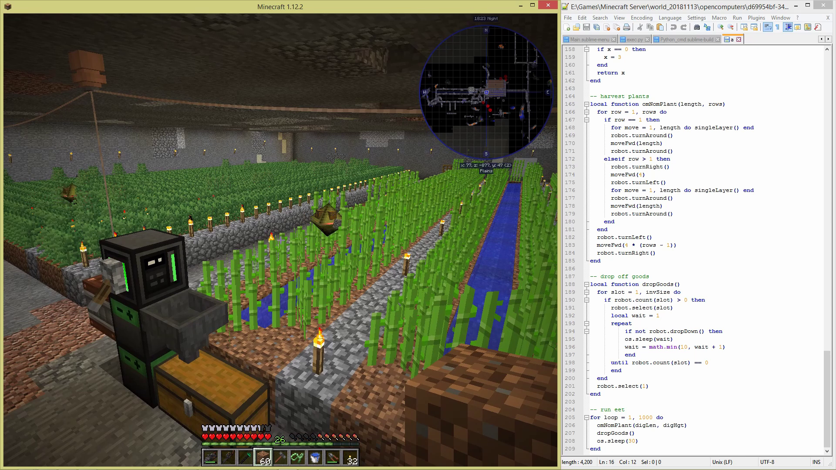Toggle INS insert mode in status bar
The width and height of the screenshot is (836, 470).
pos(816,462)
